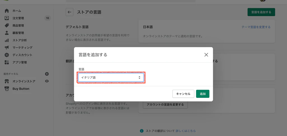Open the 詳しくはこちら link
The width and height of the screenshot is (287, 136).
point(186,131)
